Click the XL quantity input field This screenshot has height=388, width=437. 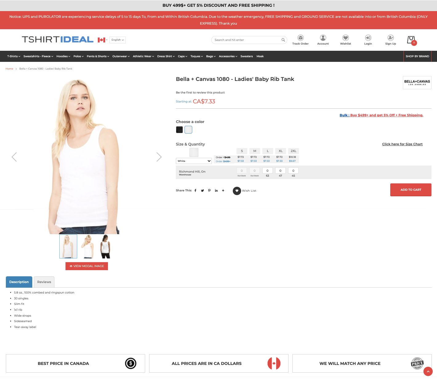[x=280, y=170]
